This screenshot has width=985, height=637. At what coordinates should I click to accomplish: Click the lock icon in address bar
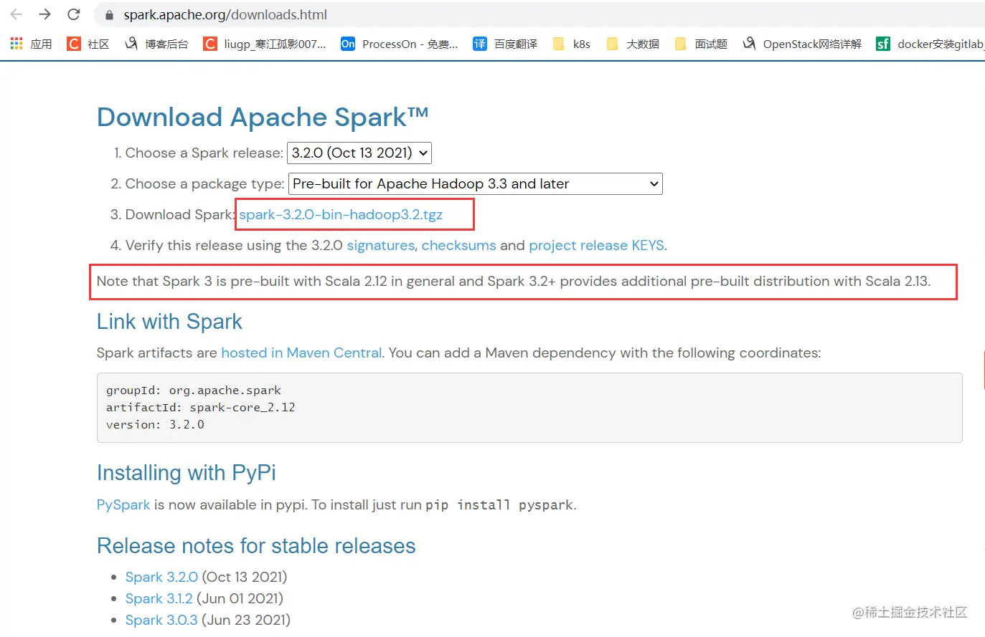pos(109,15)
